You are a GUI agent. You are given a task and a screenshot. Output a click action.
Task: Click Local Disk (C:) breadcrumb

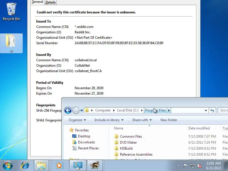pyautogui.click(x=128, y=110)
